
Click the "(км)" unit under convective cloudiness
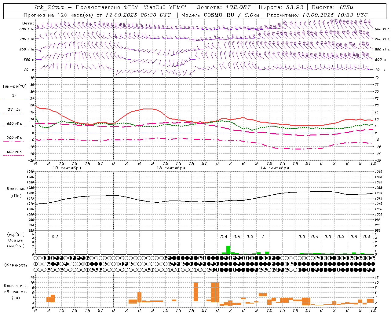16,298
